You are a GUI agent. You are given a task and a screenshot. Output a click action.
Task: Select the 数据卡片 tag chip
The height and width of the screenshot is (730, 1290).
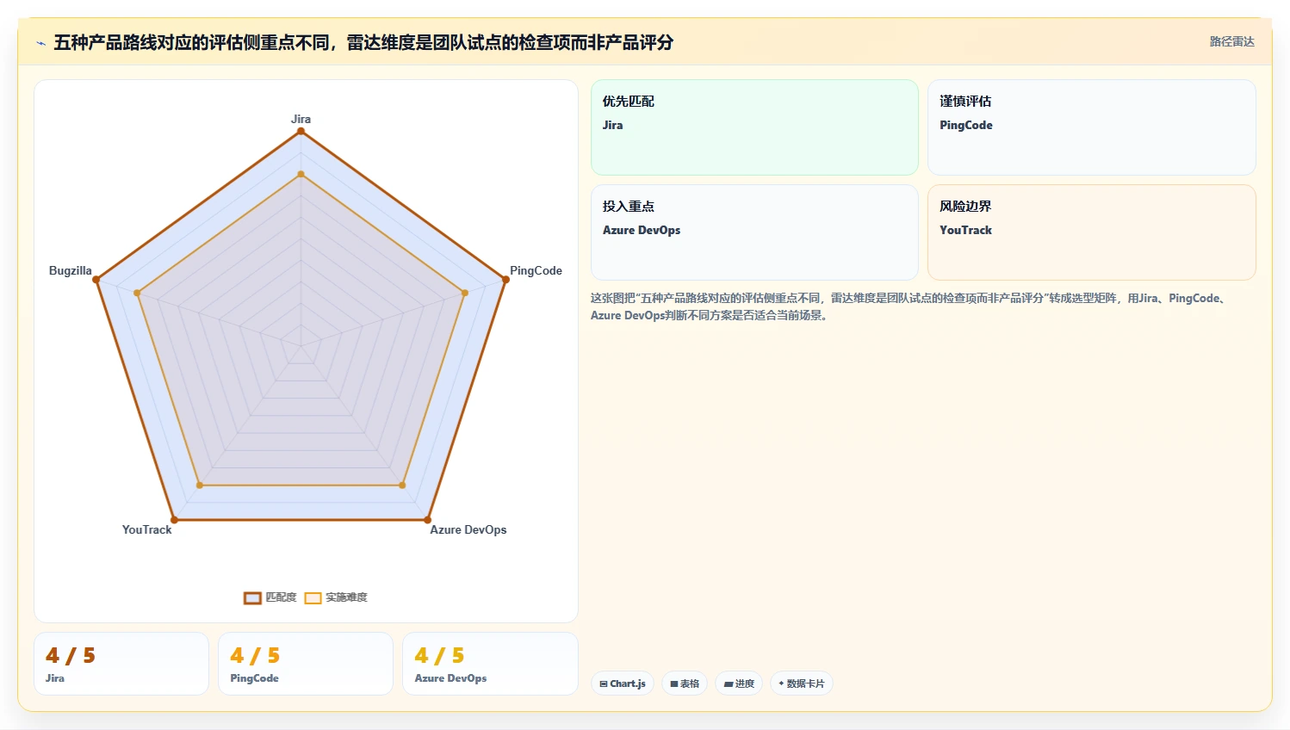point(801,684)
